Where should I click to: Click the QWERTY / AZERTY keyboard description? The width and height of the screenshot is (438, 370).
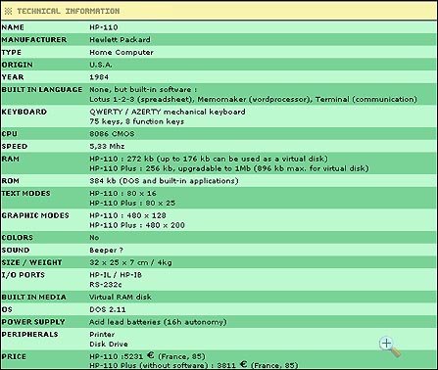pyautogui.click(x=168, y=112)
